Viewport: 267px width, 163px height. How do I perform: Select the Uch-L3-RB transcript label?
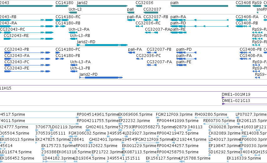[x=80, y=36]
